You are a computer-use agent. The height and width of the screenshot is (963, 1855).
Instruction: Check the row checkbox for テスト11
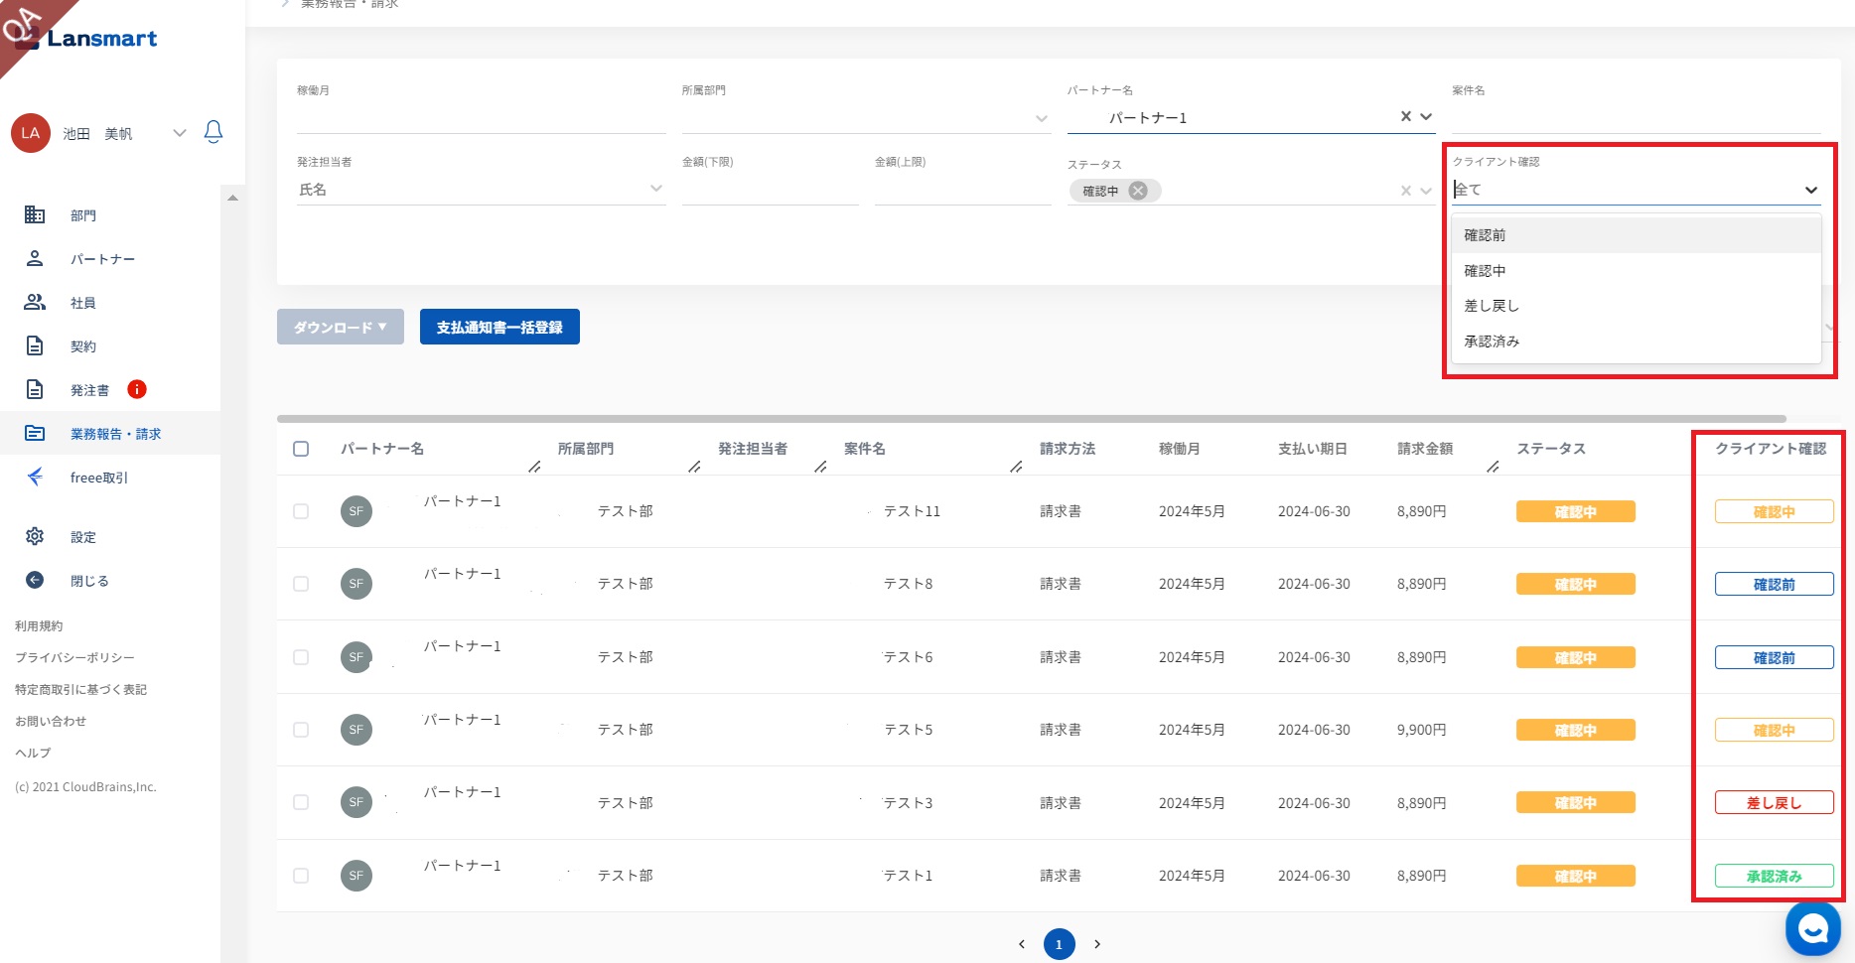pyautogui.click(x=301, y=511)
